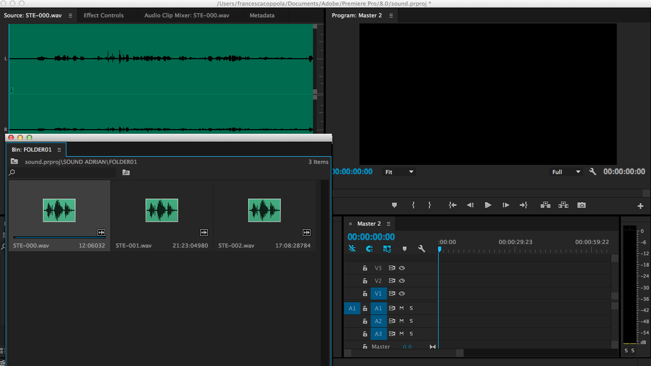The image size is (651, 366).
Task: Mute audio track A1
Action: pyautogui.click(x=401, y=308)
